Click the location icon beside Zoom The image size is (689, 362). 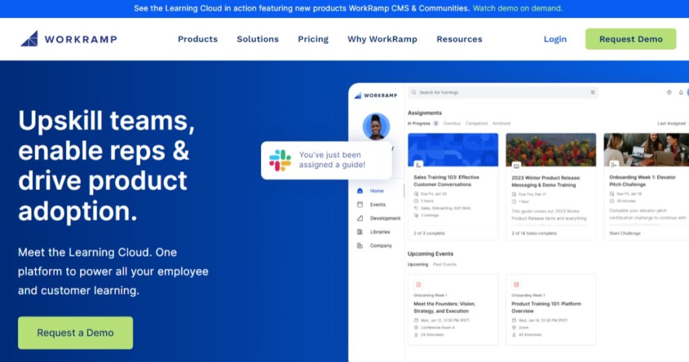point(514,327)
